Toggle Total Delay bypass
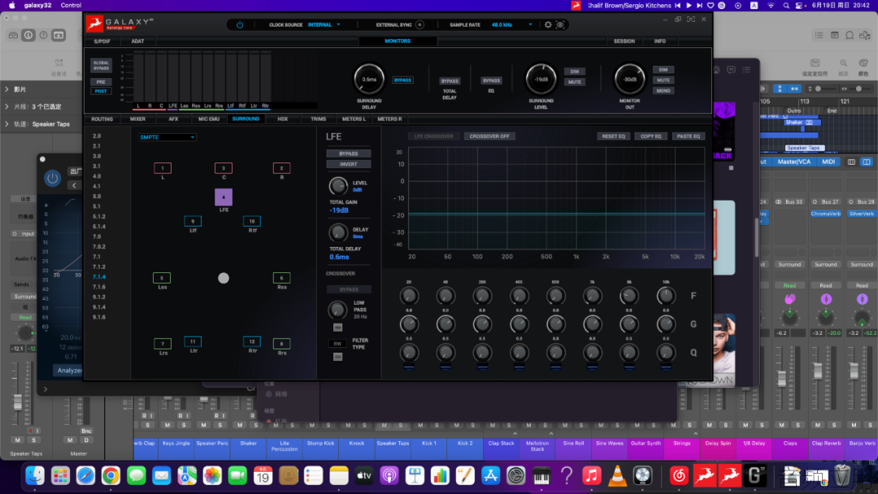The image size is (878, 494). [x=450, y=81]
